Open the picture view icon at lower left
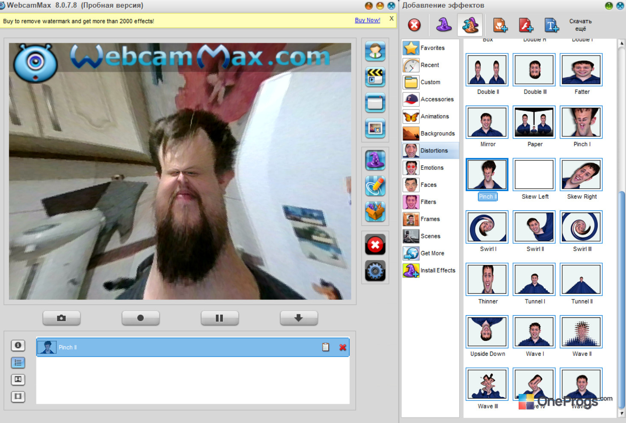This screenshot has width=626, height=423. tap(18, 379)
